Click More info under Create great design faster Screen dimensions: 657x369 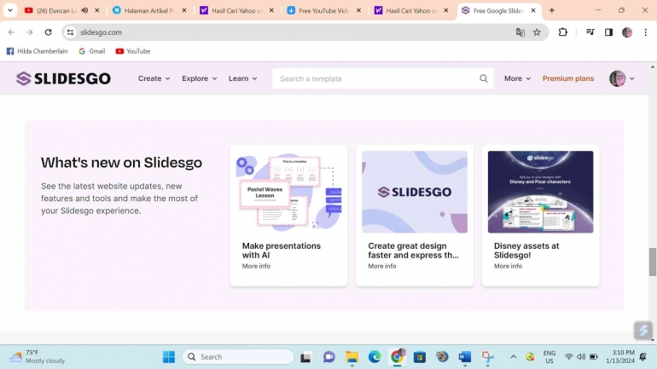pyautogui.click(x=382, y=266)
